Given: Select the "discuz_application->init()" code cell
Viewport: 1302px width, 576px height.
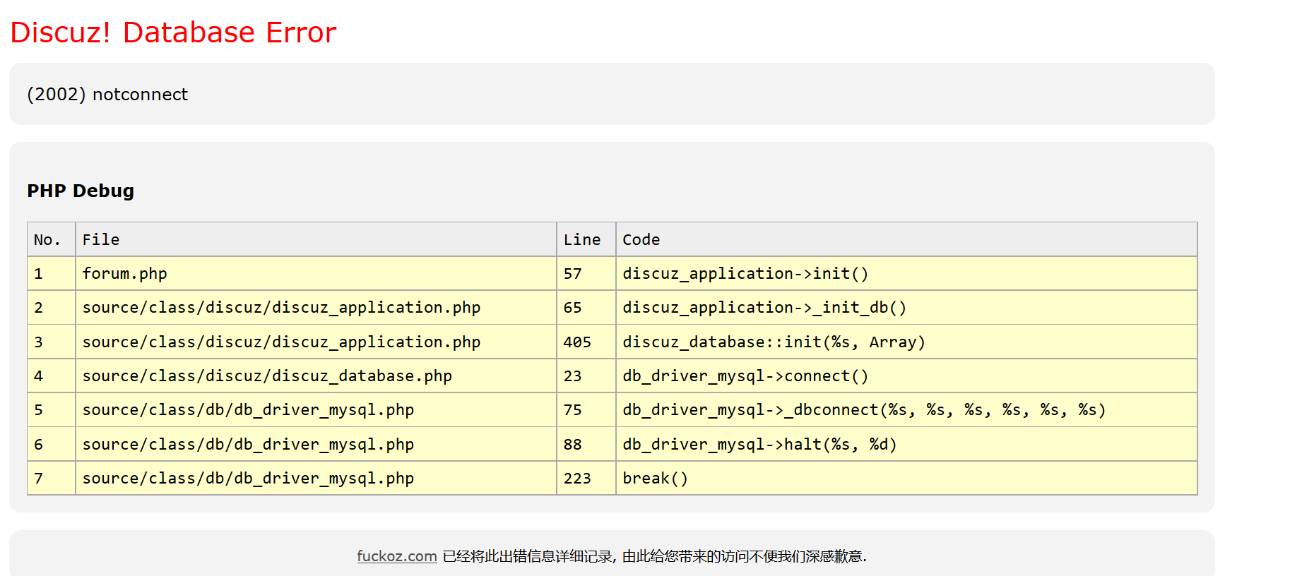Looking at the screenshot, I should 906,274.
